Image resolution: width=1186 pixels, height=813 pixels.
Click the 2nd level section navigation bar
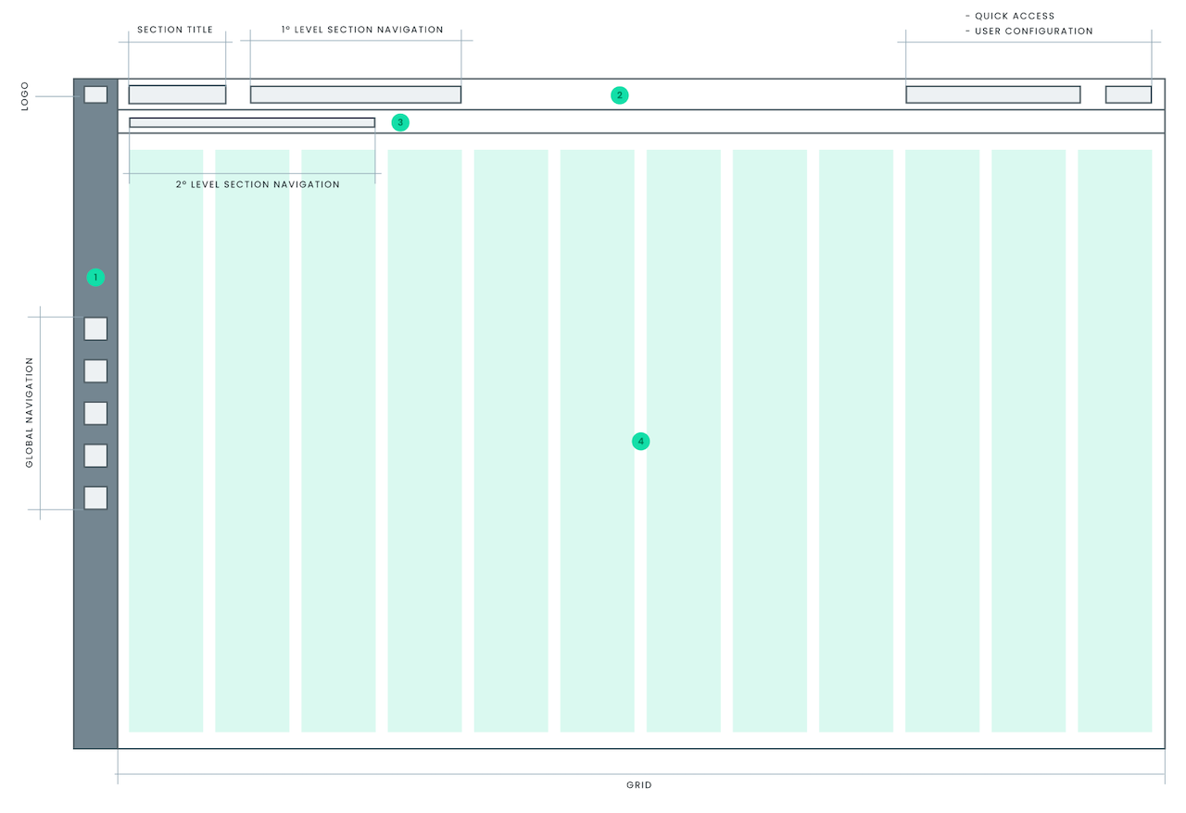(252, 122)
